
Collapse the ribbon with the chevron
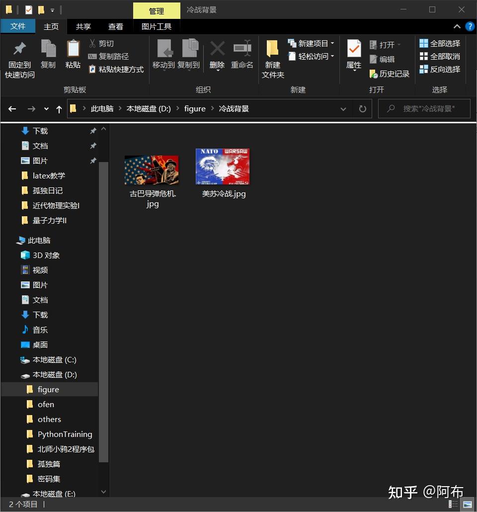[457, 26]
